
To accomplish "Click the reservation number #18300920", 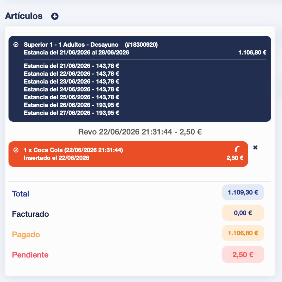I will [x=141, y=45].
